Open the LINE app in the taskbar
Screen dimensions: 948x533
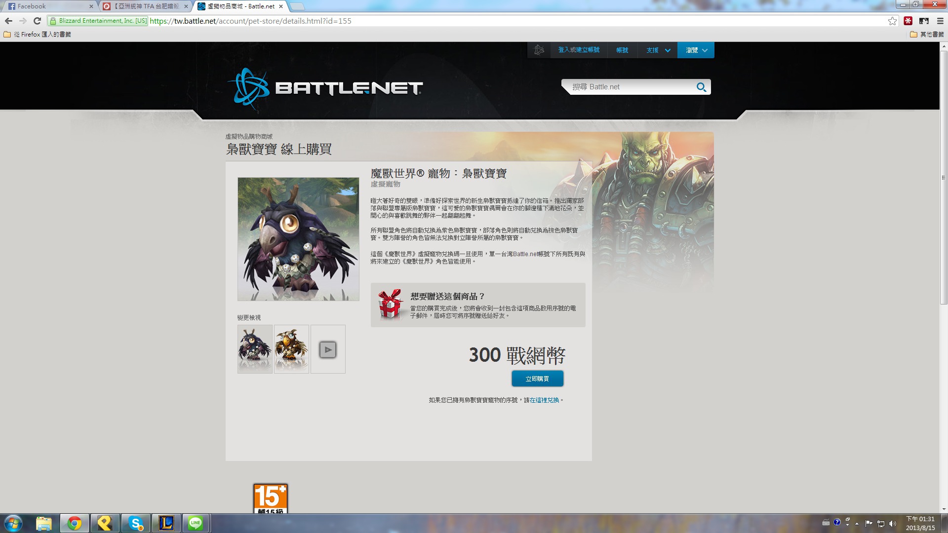pos(196,523)
